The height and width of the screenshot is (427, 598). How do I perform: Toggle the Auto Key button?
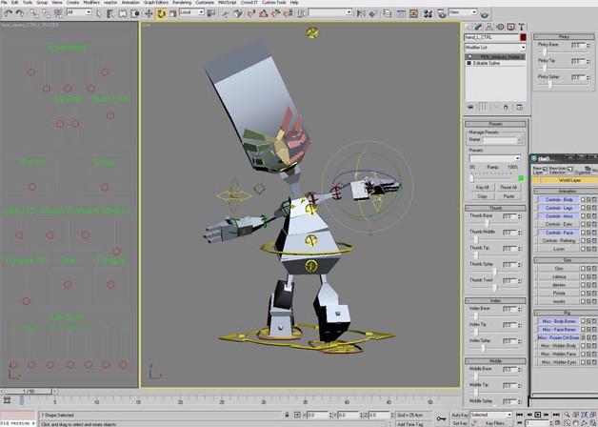[x=460, y=415]
